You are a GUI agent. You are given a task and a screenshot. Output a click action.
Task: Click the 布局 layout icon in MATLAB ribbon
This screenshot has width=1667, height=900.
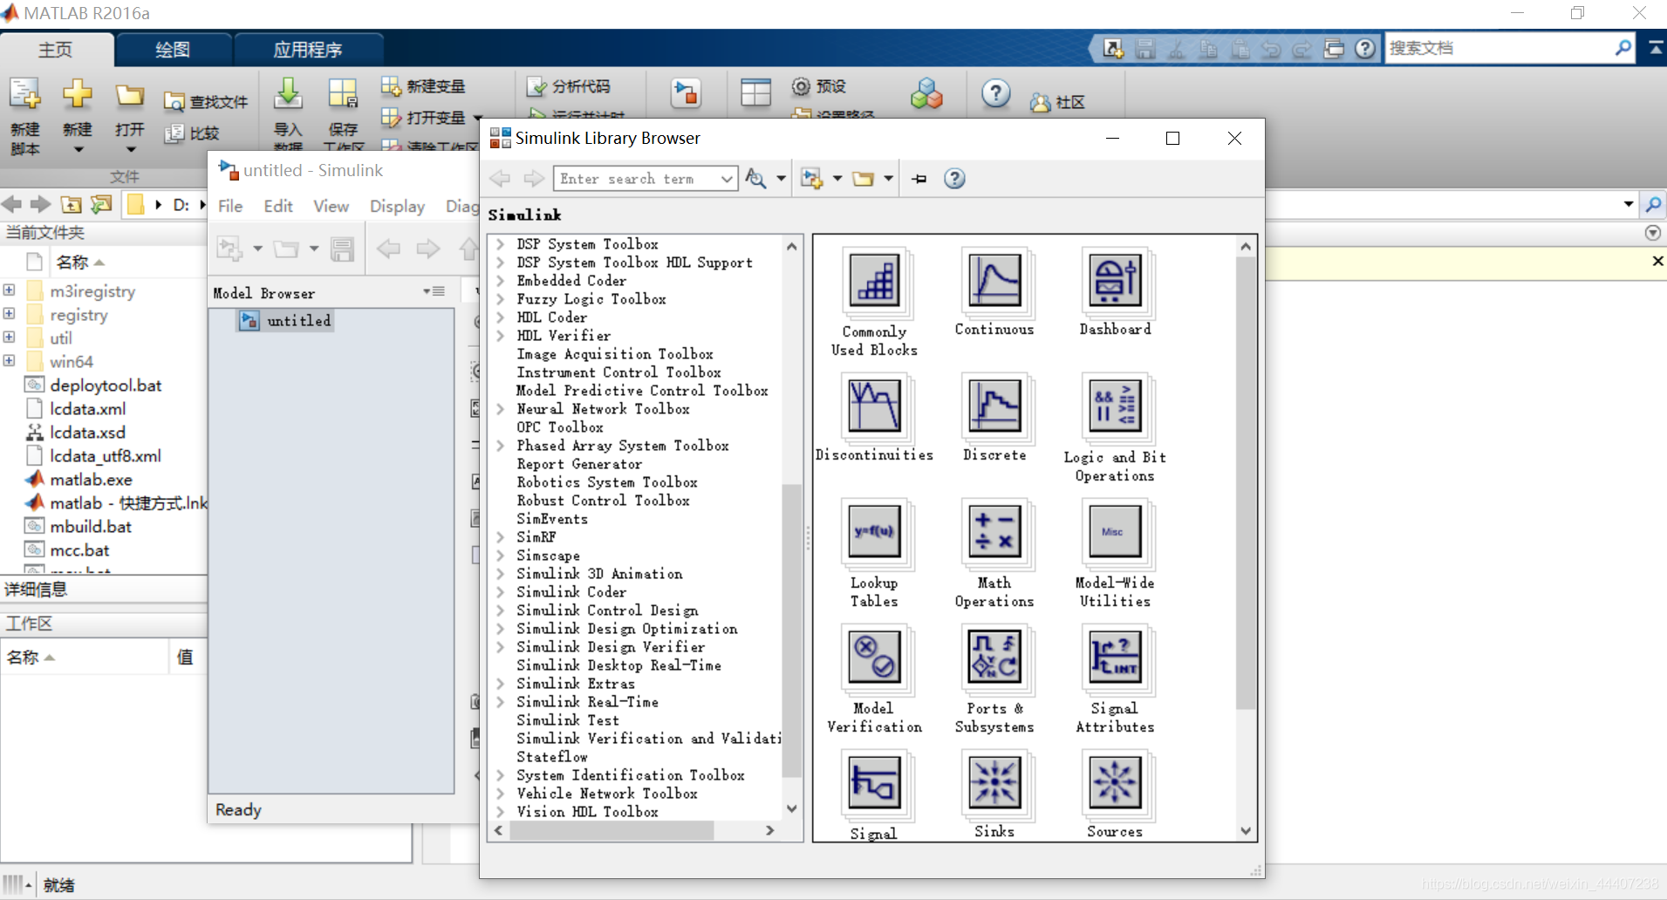(755, 93)
